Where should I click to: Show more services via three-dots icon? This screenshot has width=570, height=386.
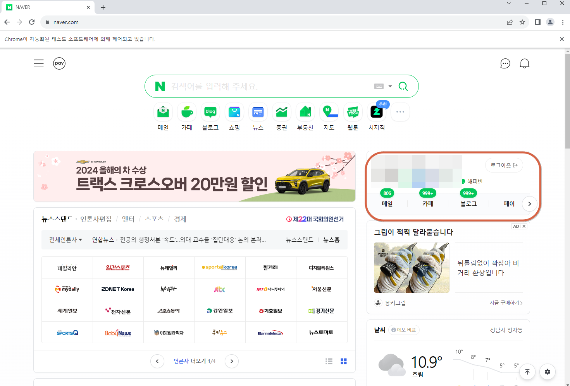400,112
